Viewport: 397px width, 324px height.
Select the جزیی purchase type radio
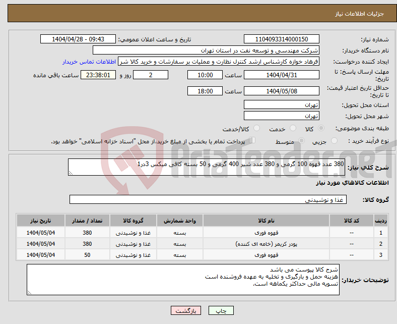pyautogui.click(x=334, y=141)
